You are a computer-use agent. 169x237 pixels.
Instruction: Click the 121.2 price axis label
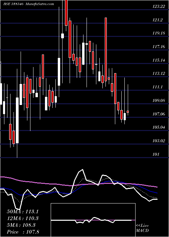pyautogui.click(x=158, y=20)
